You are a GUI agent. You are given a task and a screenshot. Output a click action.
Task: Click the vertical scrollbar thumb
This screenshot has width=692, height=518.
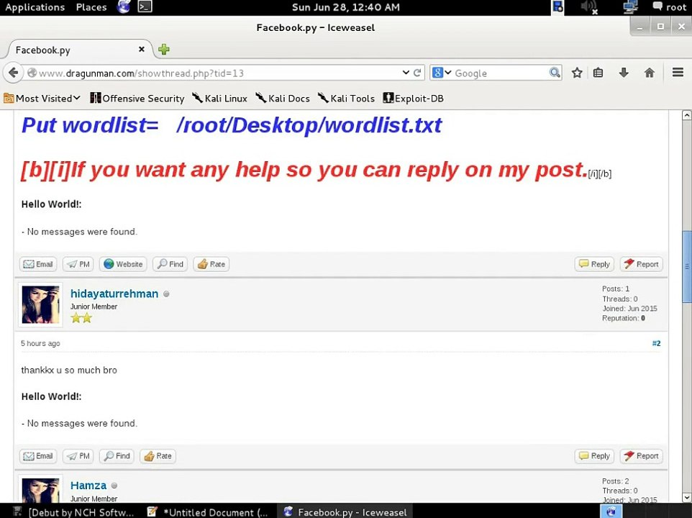[x=687, y=267]
